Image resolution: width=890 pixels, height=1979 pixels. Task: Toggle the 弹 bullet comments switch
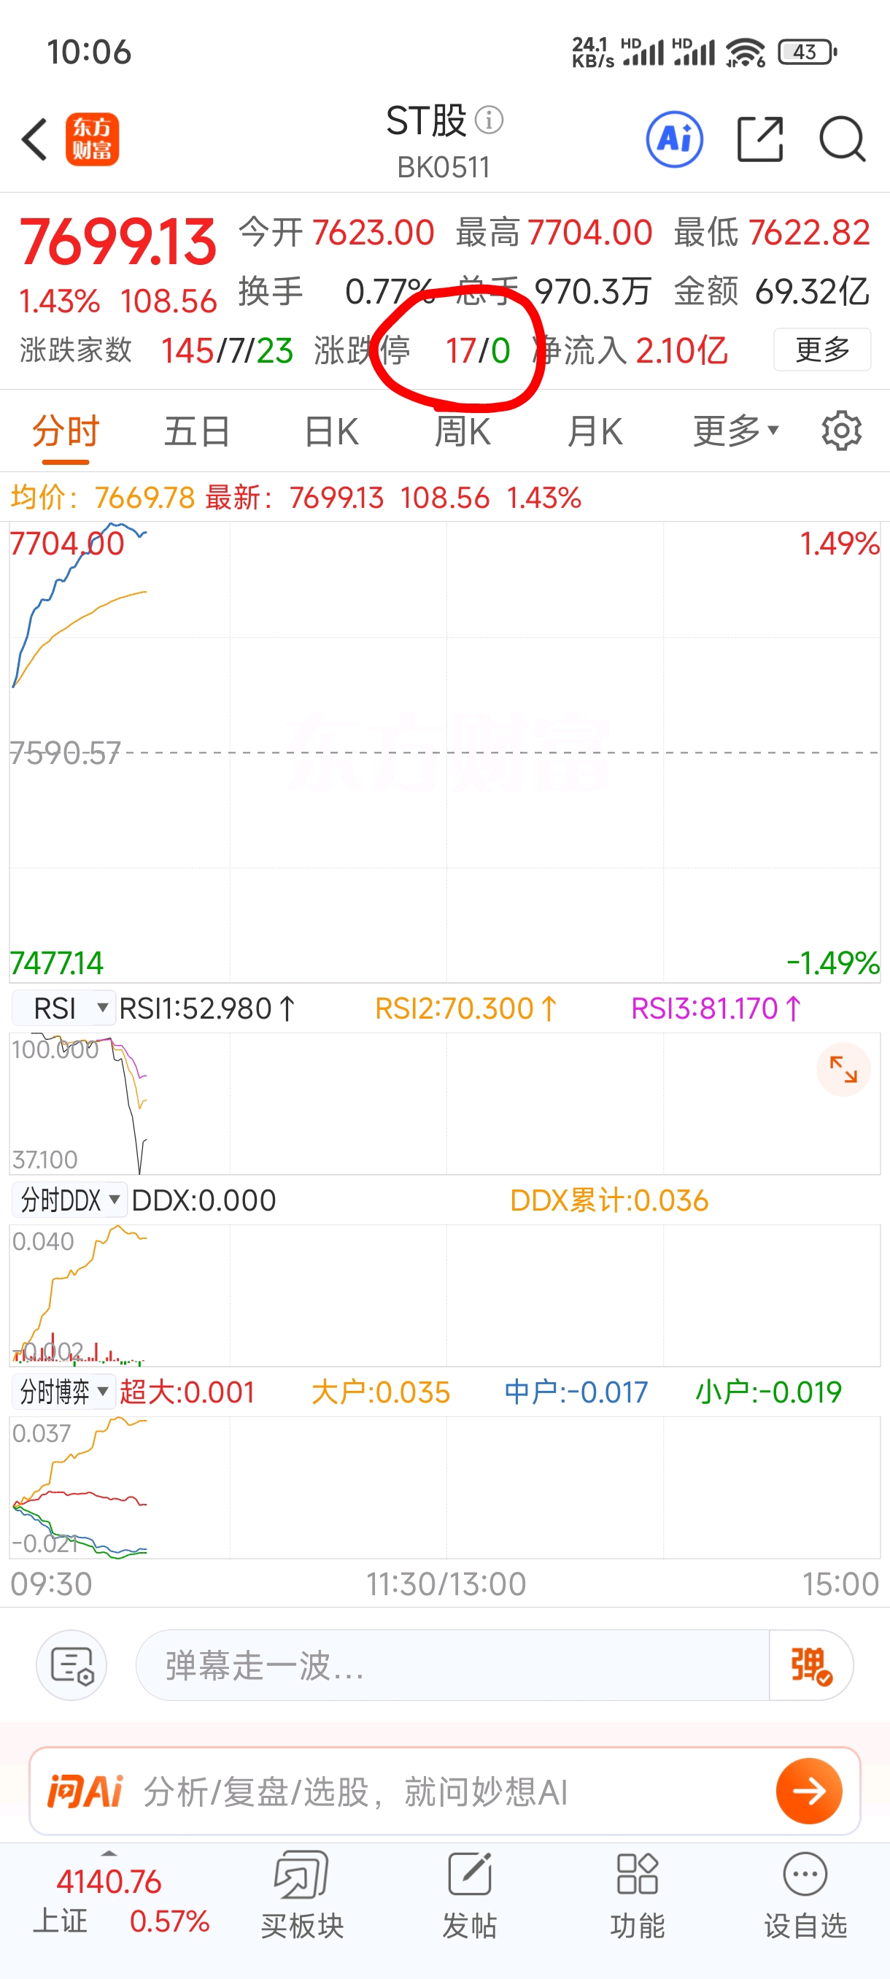(x=810, y=1664)
